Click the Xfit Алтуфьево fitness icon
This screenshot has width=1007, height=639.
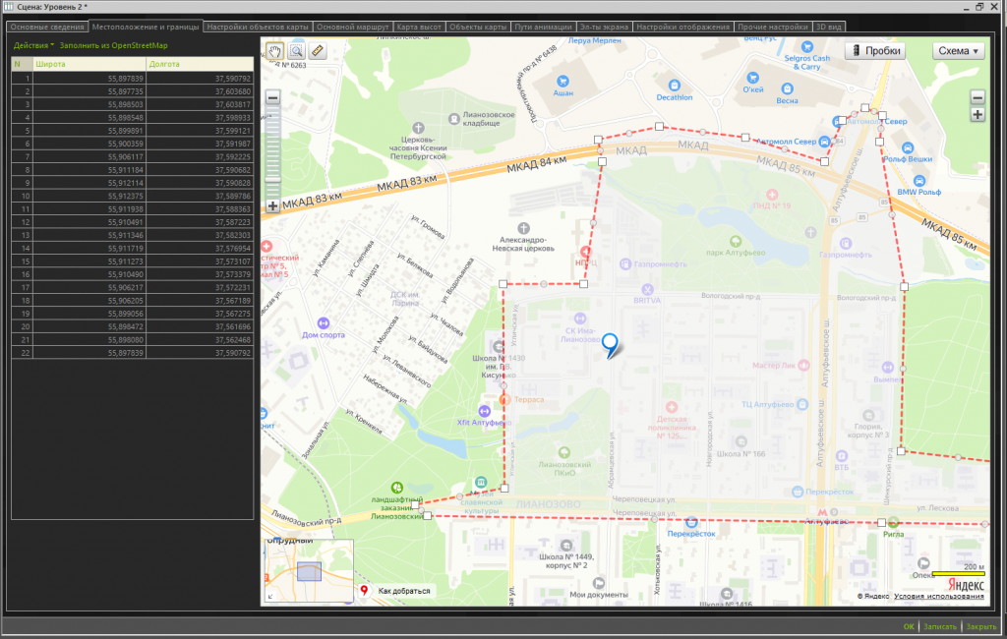pyautogui.click(x=484, y=411)
